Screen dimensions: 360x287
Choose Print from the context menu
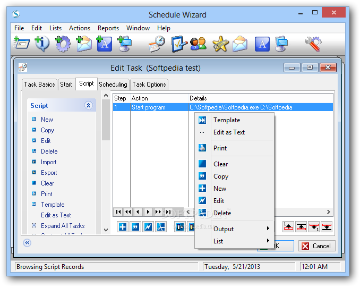point(234,148)
